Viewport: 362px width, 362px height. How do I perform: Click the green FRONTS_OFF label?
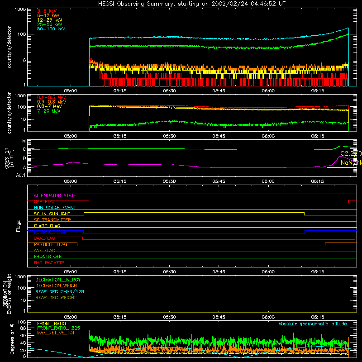[x=48, y=257]
